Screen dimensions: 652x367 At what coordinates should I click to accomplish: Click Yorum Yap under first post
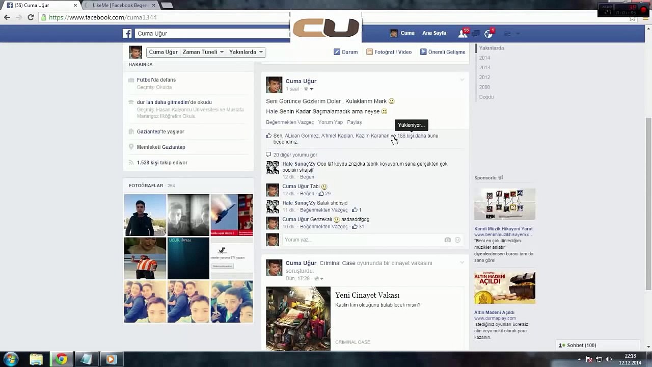coord(331,122)
